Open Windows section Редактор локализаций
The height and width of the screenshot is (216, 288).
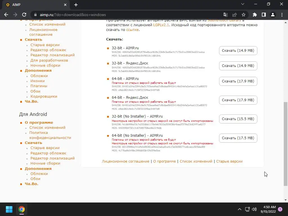53,55
